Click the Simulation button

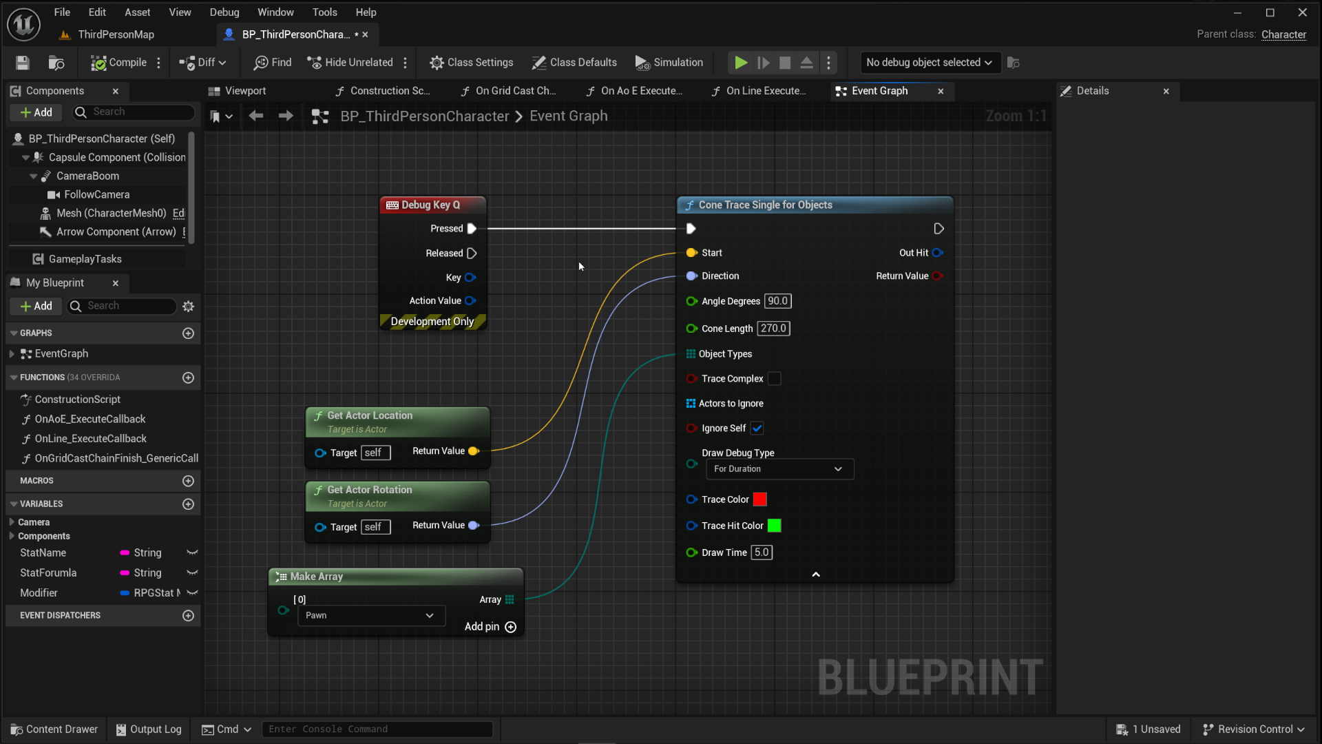(669, 63)
